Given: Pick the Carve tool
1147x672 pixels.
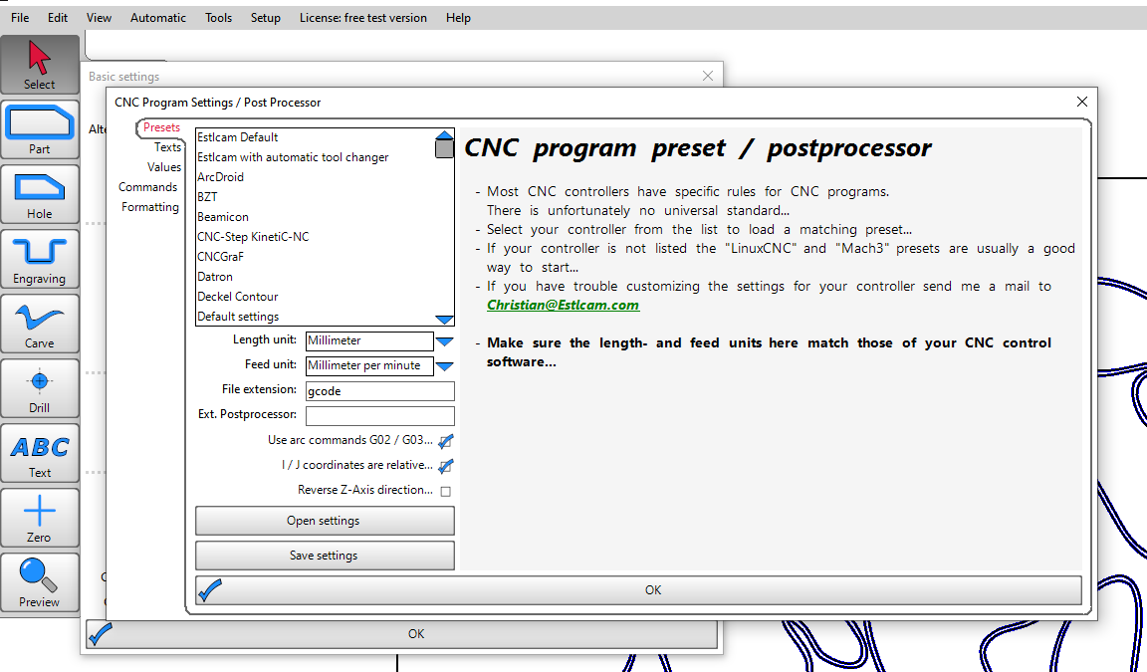Looking at the screenshot, I should click(x=40, y=324).
